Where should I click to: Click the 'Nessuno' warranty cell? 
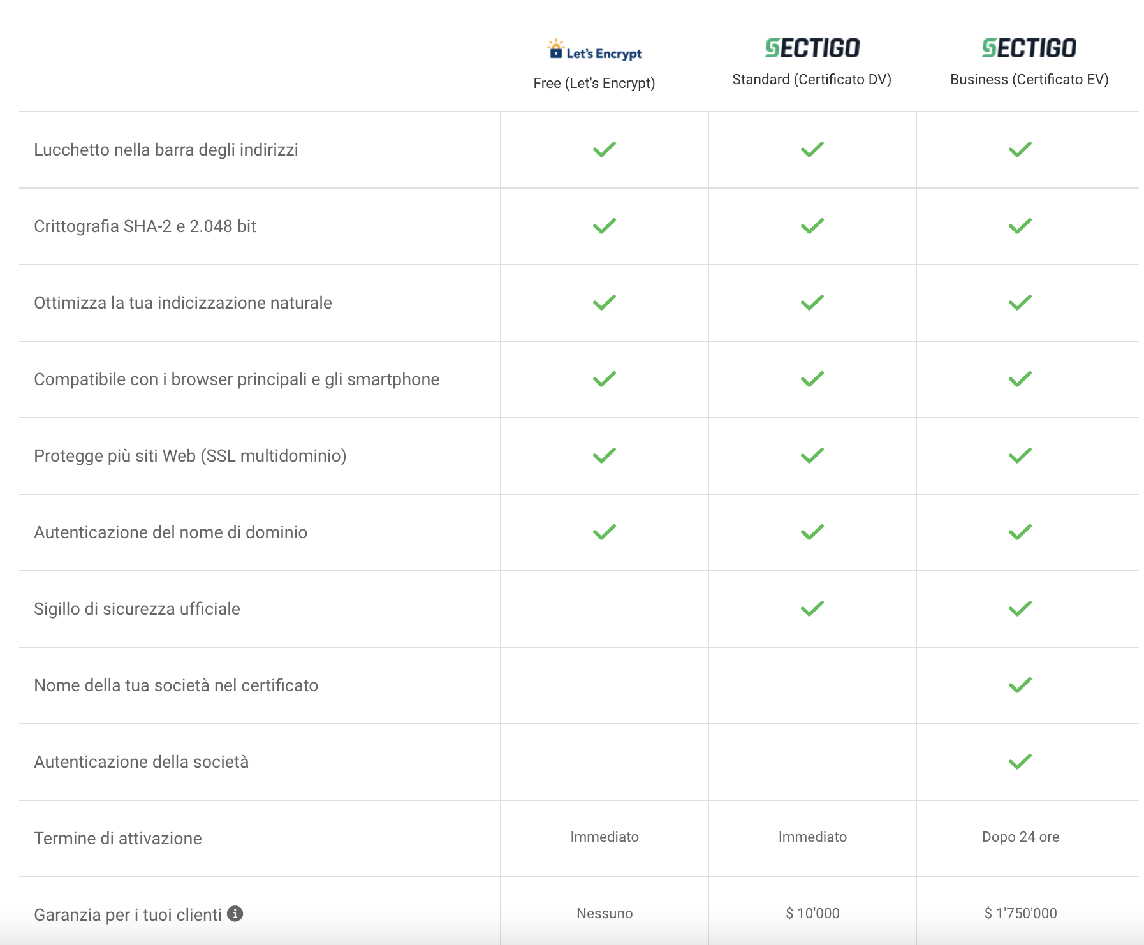click(x=604, y=913)
